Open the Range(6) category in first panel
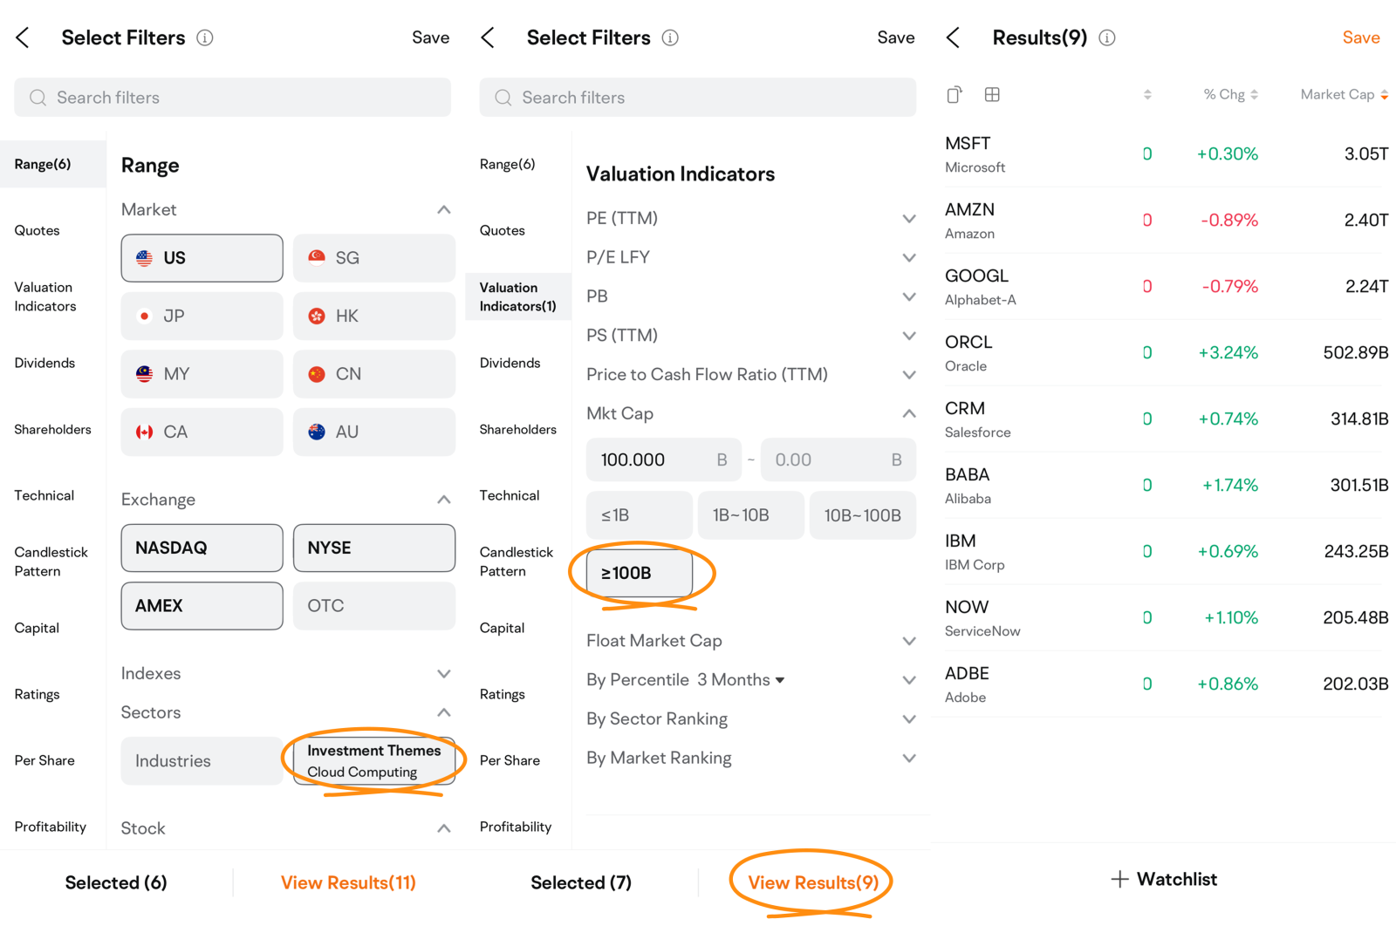Image resolution: width=1396 pixels, height=926 pixels. coord(53,164)
